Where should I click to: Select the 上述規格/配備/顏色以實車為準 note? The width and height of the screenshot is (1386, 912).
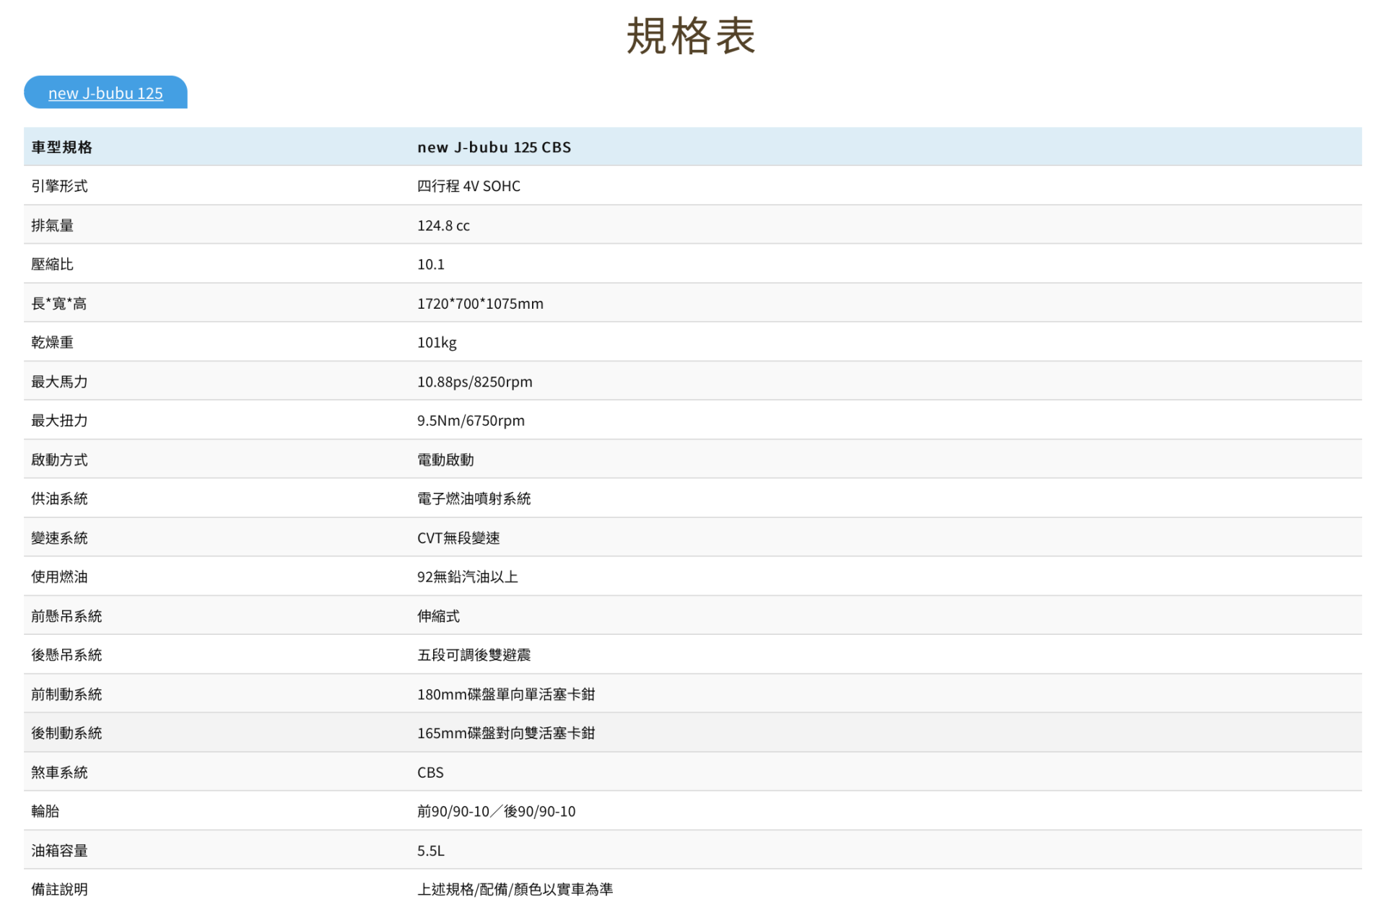pos(515,890)
